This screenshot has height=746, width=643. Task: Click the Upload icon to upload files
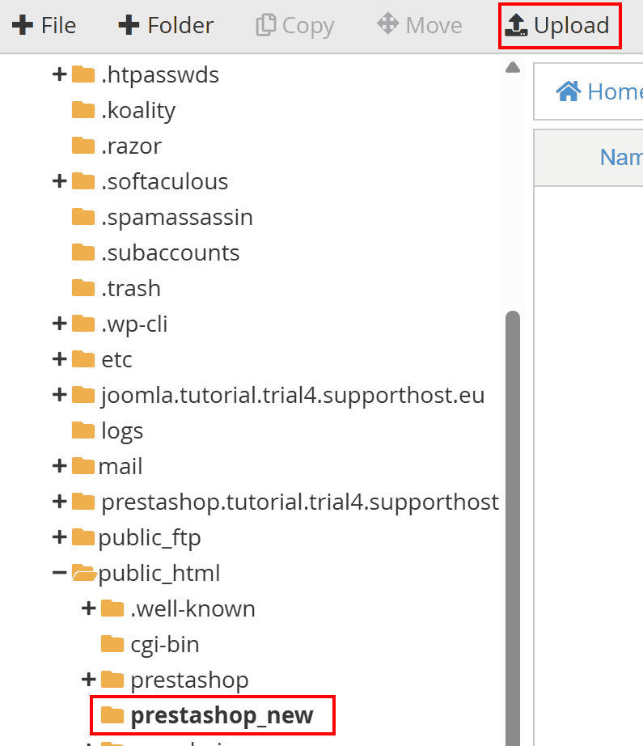515,25
